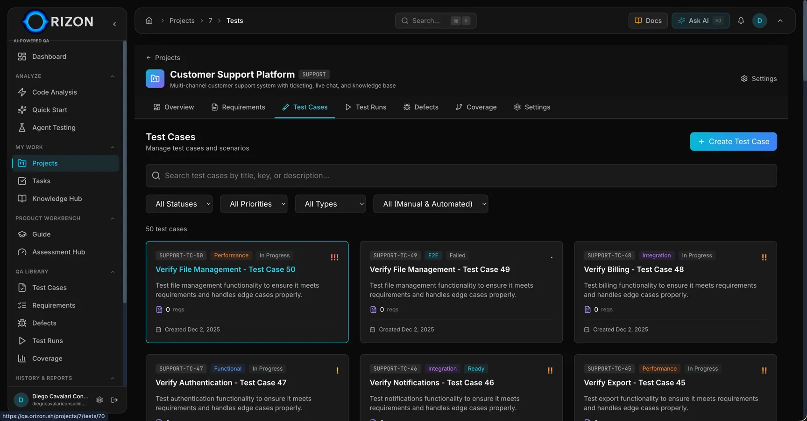The width and height of the screenshot is (807, 421).
Task: Open Verify Billing - Test Case 48
Action: tap(634, 269)
